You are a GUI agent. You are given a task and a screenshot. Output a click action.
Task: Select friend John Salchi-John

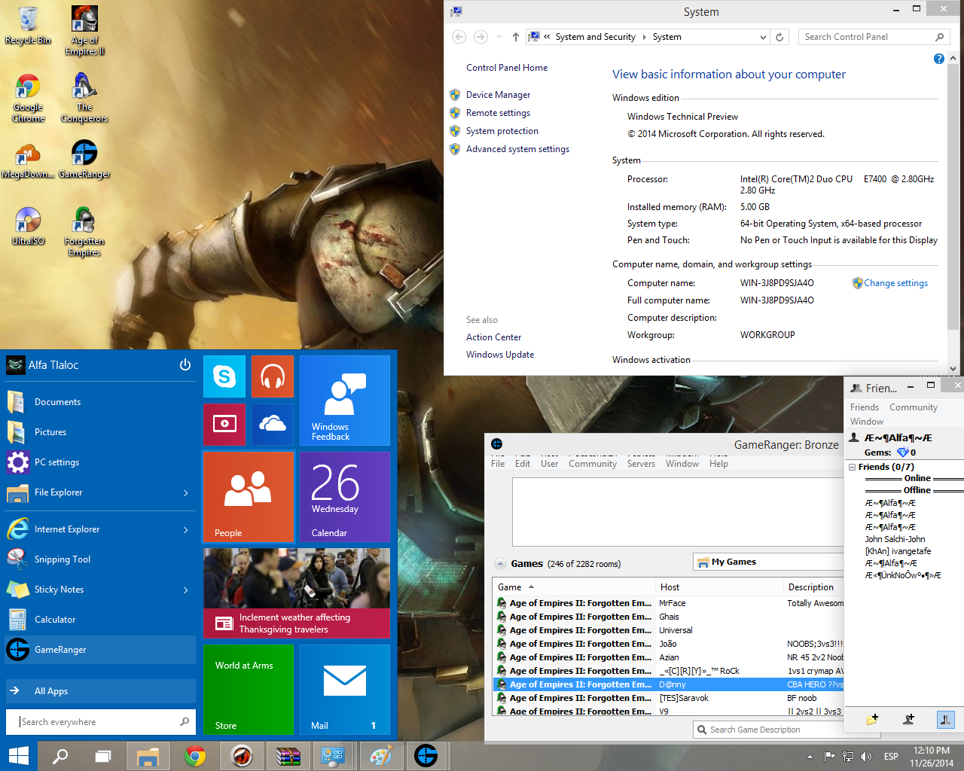coord(895,539)
